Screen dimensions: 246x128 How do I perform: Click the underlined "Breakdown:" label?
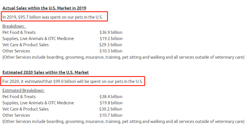coord(14,26)
